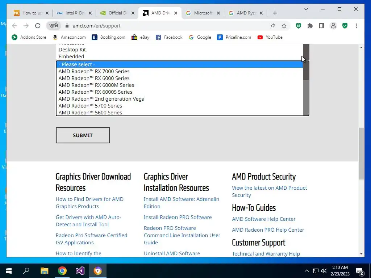Image resolution: width=371 pixels, height=278 pixels.
Task: Open the eBay bookmark
Action: [141, 37]
